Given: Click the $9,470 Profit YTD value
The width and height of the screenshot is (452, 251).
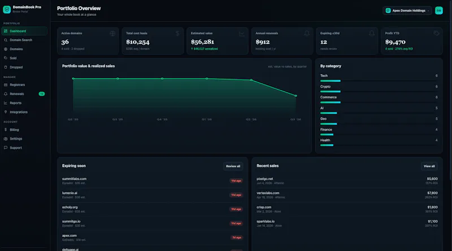Looking at the screenshot, I should (395, 42).
